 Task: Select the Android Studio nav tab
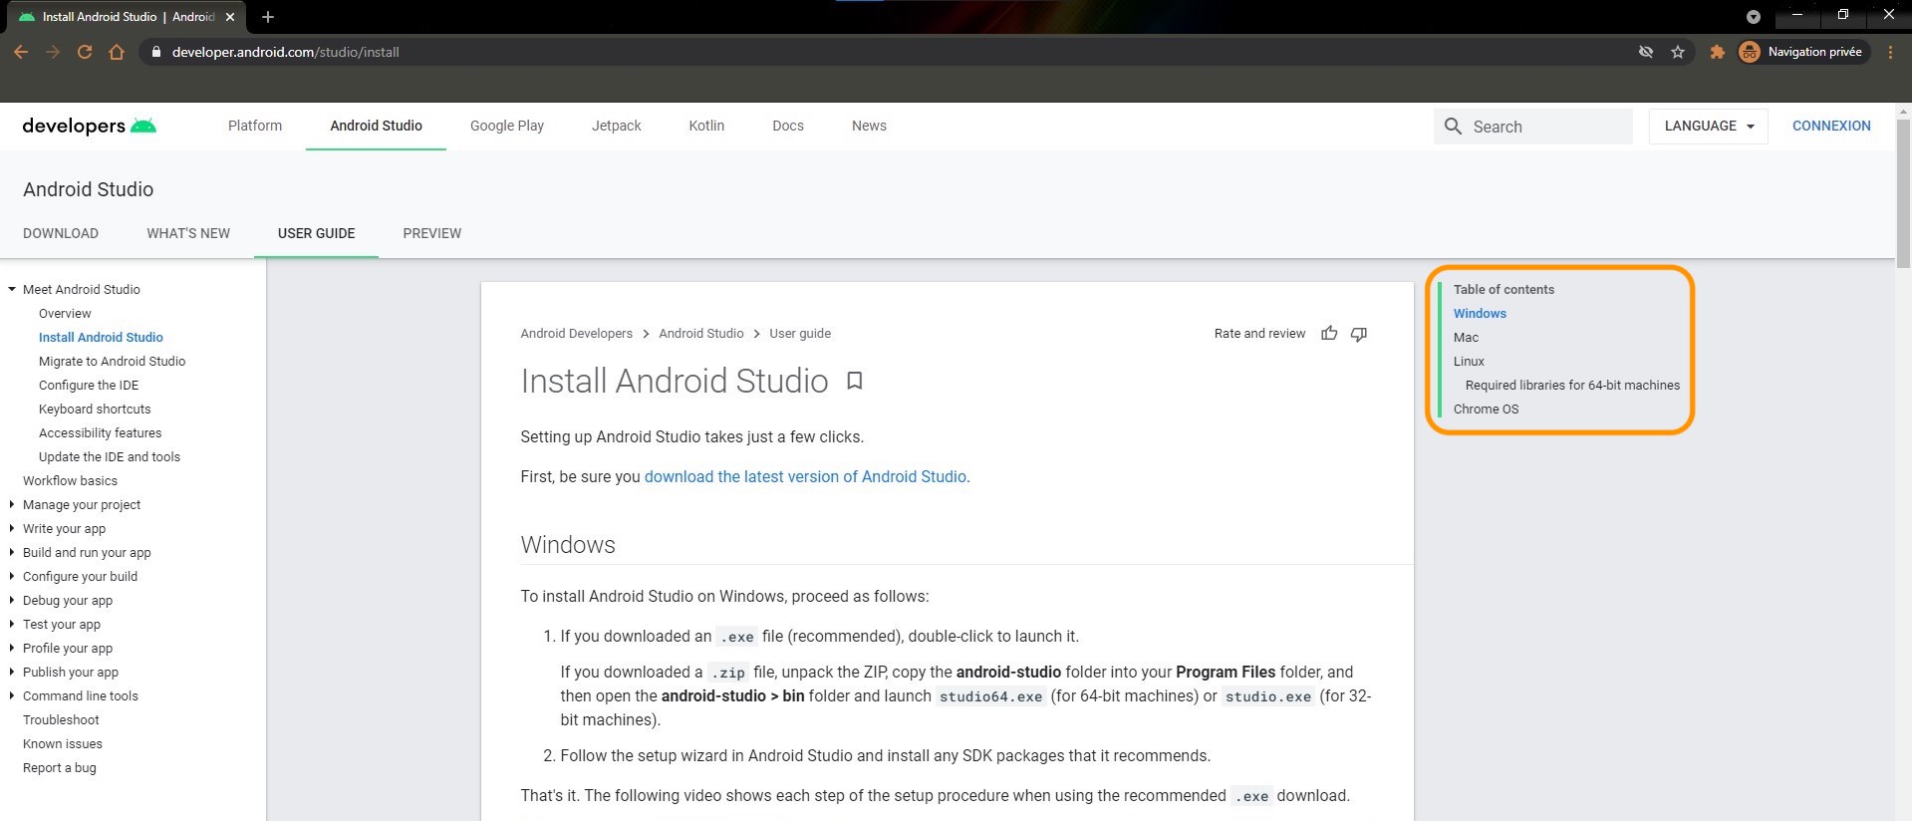[x=377, y=126]
